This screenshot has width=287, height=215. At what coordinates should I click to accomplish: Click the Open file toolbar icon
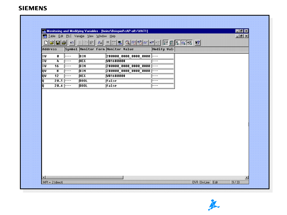(52, 43)
